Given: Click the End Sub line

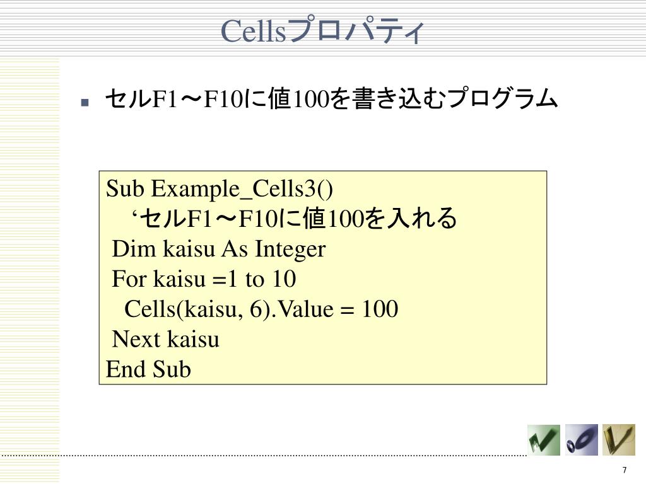Looking at the screenshot, I should point(148,369).
